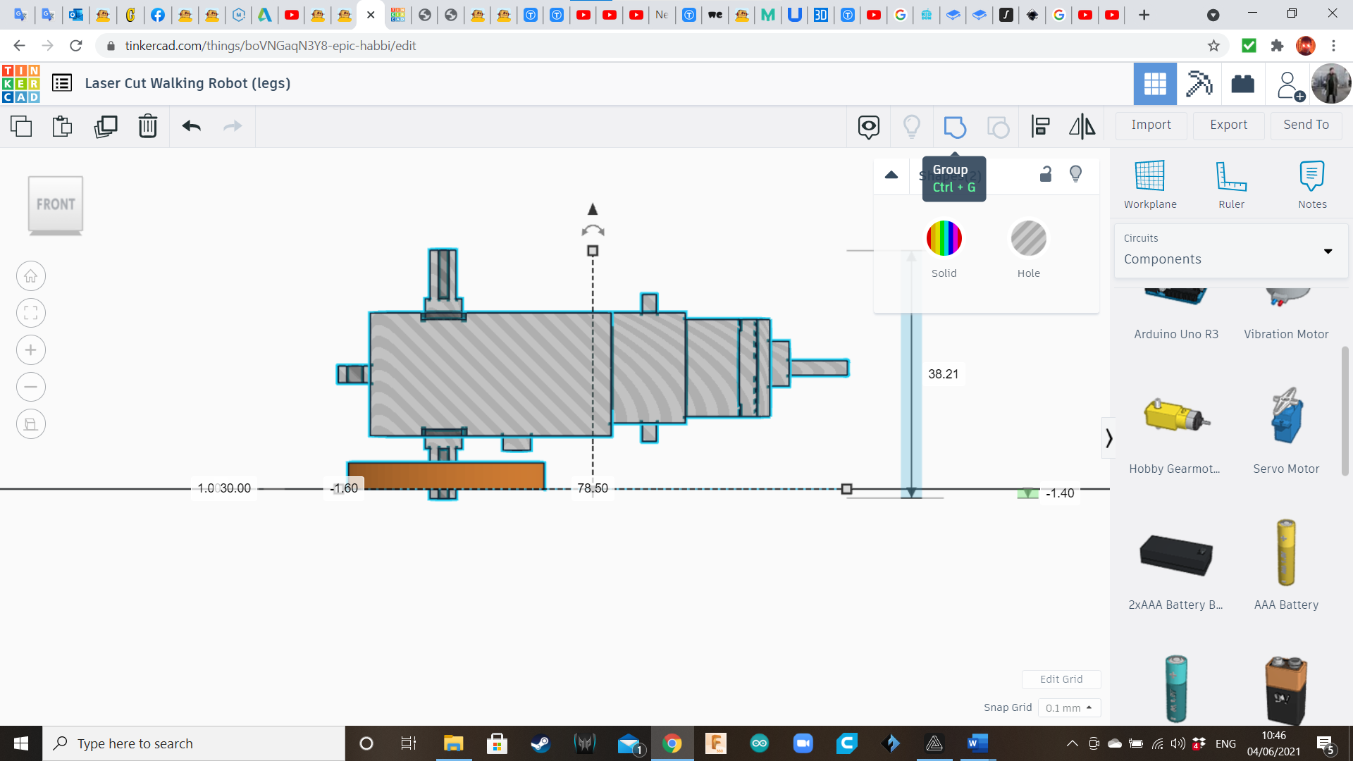Click the Edit Grid button
Viewport: 1353px width, 761px height.
[x=1061, y=679]
